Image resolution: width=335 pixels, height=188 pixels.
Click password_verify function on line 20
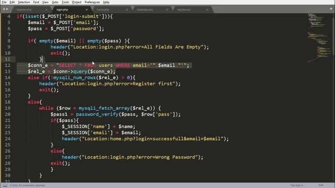coord(97,114)
